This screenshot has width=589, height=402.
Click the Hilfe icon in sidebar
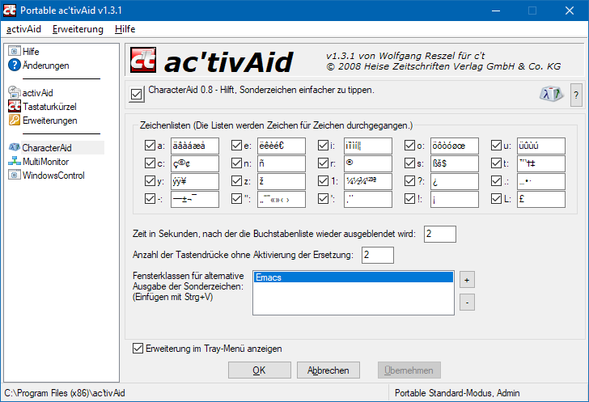(x=15, y=51)
